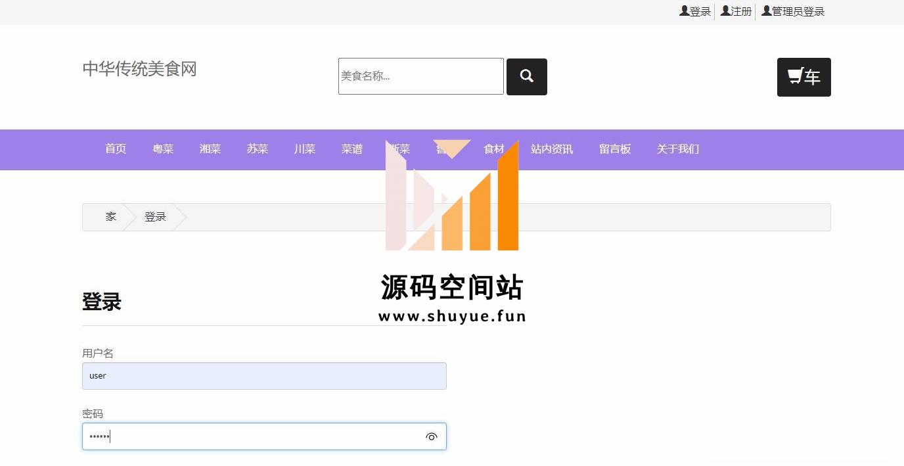
Task: Click the 用户名 field label
Action: [98, 354]
